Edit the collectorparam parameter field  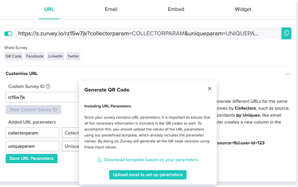coord(32,133)
